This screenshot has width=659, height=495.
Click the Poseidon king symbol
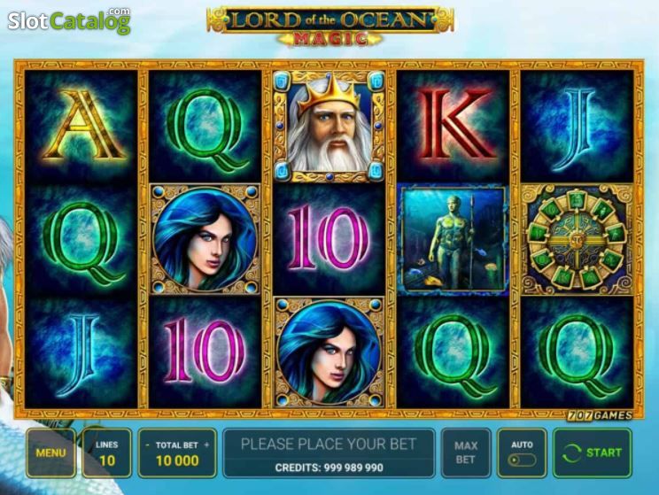[329, 126]
